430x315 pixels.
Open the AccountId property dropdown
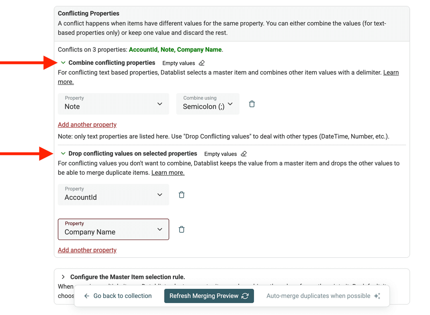click(x=113, y=195)
